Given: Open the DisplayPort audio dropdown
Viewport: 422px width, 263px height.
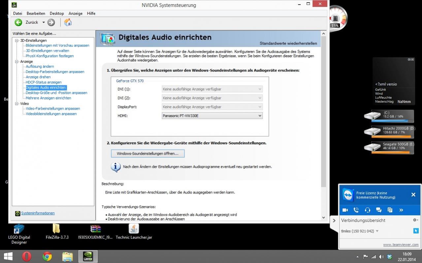Looking at the screenshot, I should (x=212, y=107).
